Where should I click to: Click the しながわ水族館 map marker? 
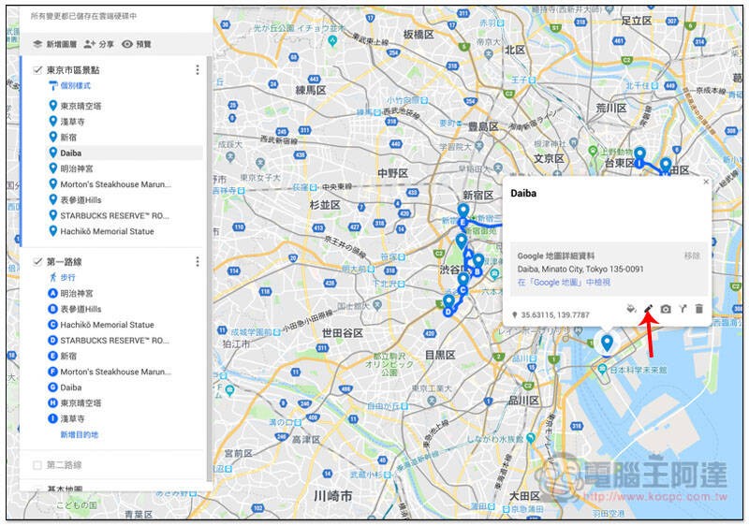pyautogui.click(x=531, y=438)
